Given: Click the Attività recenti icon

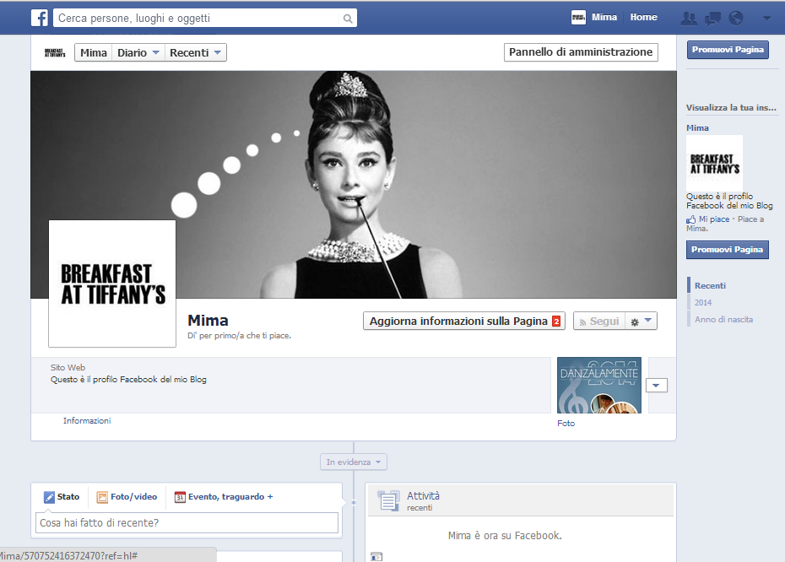Looking at the screenshot, I should point(388,500).
